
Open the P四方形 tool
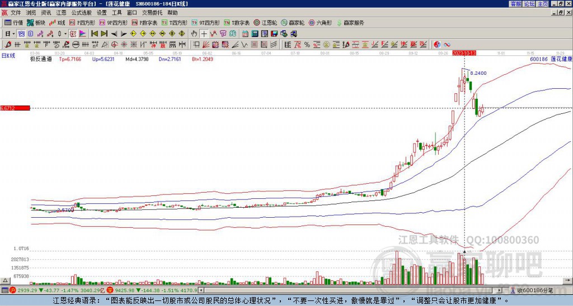click(83, 22)
